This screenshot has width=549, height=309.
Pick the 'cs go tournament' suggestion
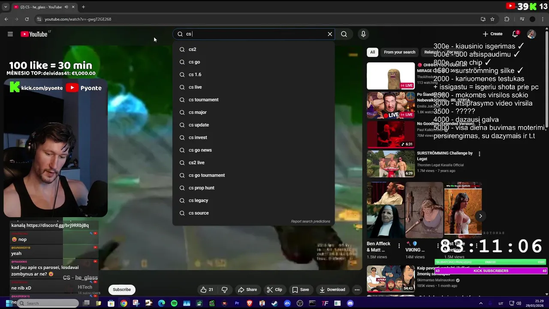click(x=253, y=175)
